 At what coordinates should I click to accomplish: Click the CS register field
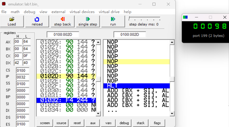coord(23,71)
